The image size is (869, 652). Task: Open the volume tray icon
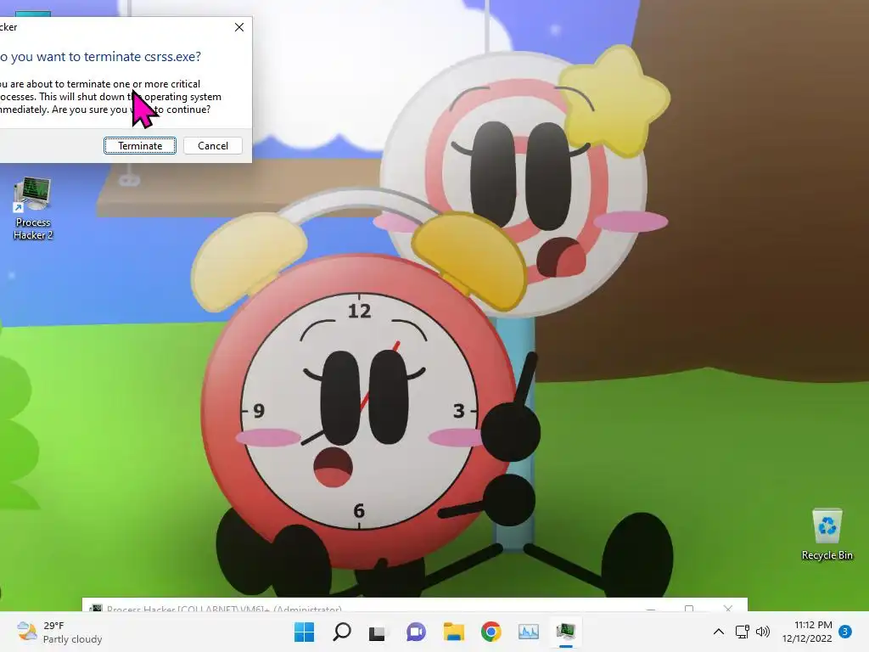763,632
